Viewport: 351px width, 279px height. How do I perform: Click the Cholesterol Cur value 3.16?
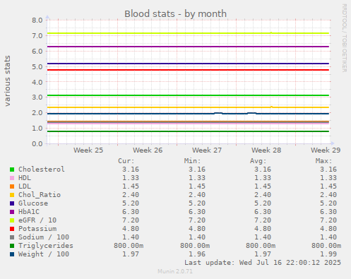click(x=131, y=170)
